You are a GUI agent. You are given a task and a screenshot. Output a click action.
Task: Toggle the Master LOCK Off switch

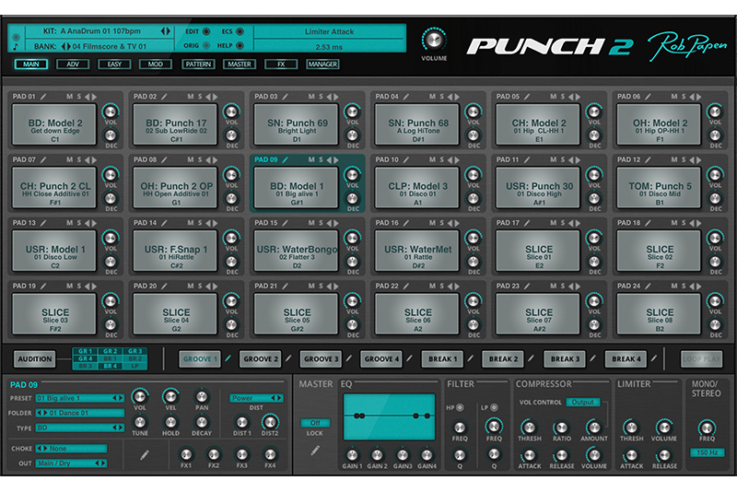coord(315,423)
